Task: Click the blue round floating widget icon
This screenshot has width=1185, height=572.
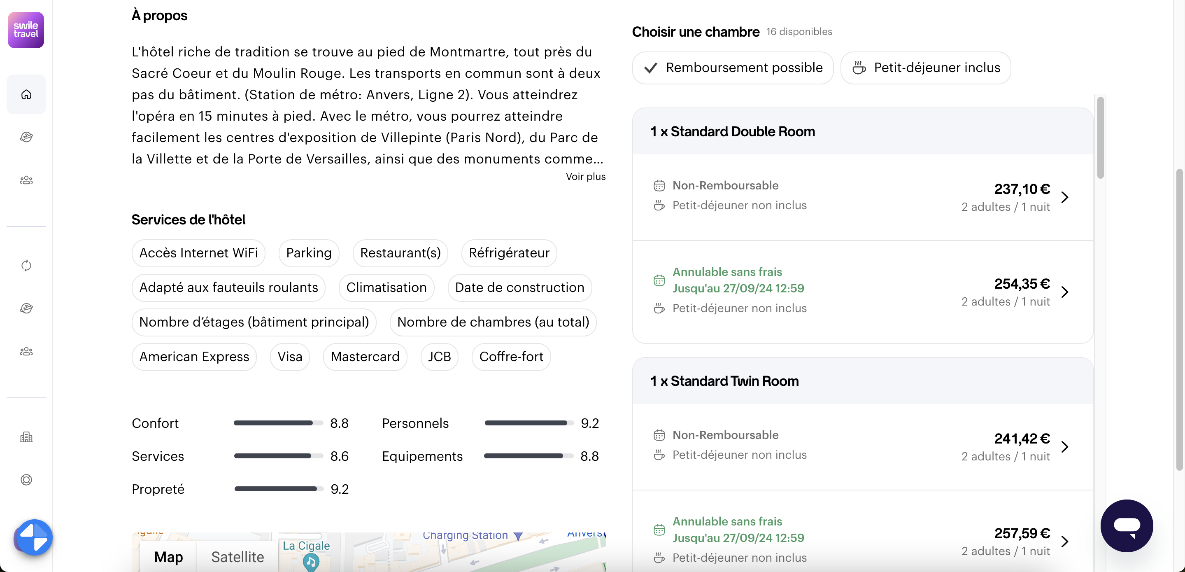Action: click(34, 537)
